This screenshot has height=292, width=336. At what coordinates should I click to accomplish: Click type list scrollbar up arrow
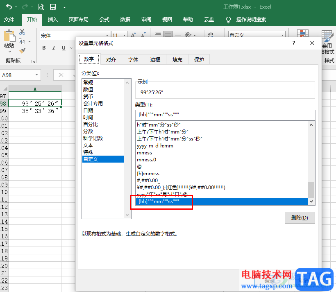(311, 125)
